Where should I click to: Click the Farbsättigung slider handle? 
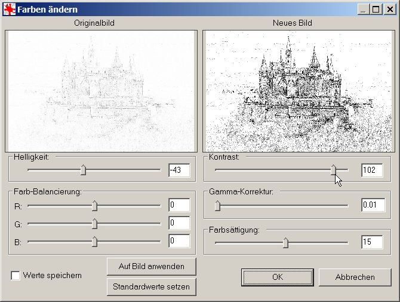[x=285, y=242]
